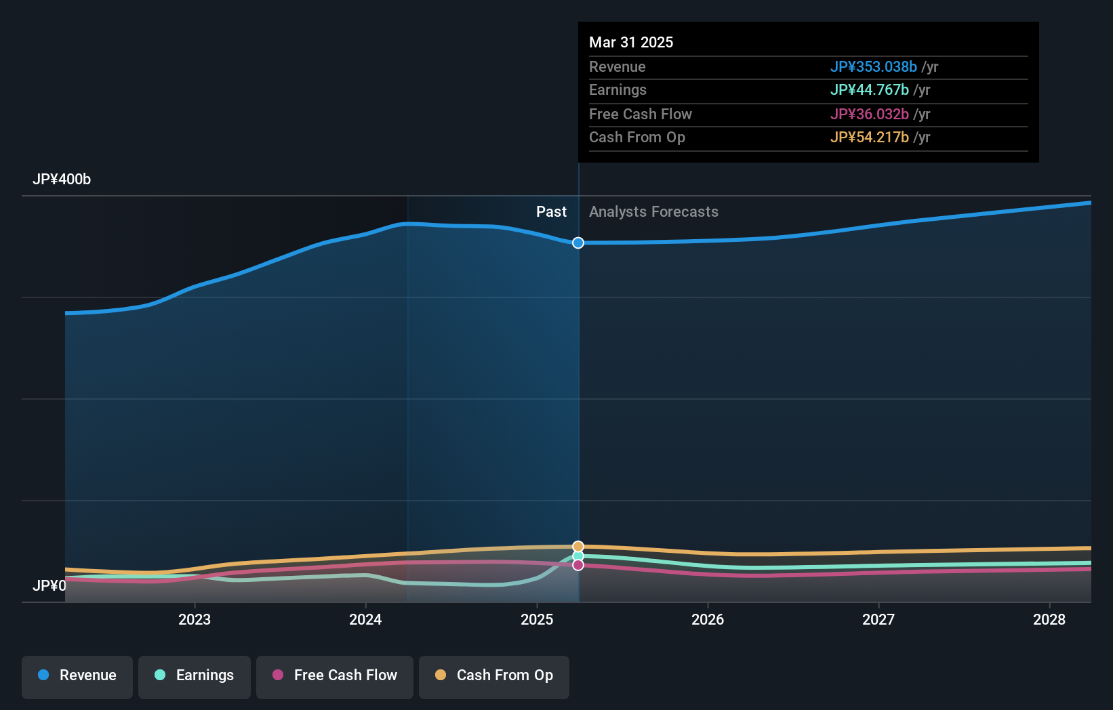Toggle the Free Cash Flow legend button
Viewport: 1113px width, 710px height.
(x=335, y=677)
